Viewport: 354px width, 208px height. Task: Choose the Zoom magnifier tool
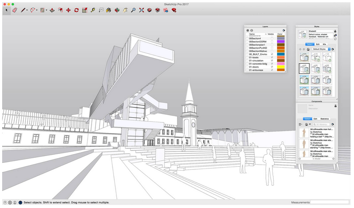click(134, 10)
